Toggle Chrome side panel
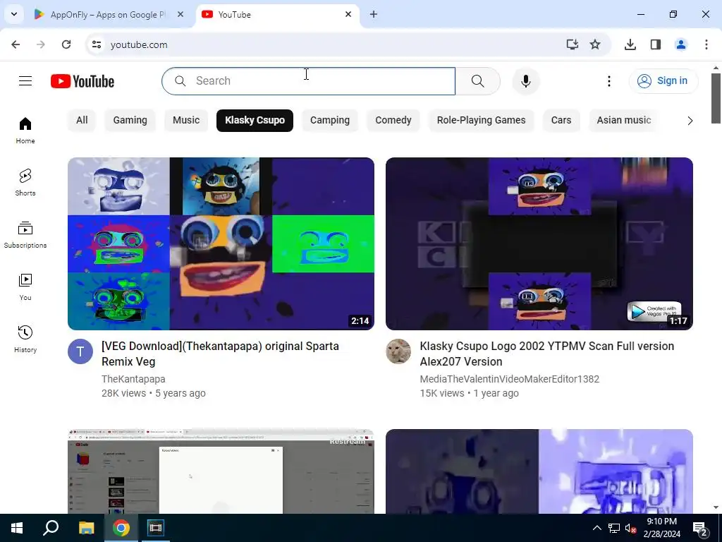722x542 pixels. 656,44
